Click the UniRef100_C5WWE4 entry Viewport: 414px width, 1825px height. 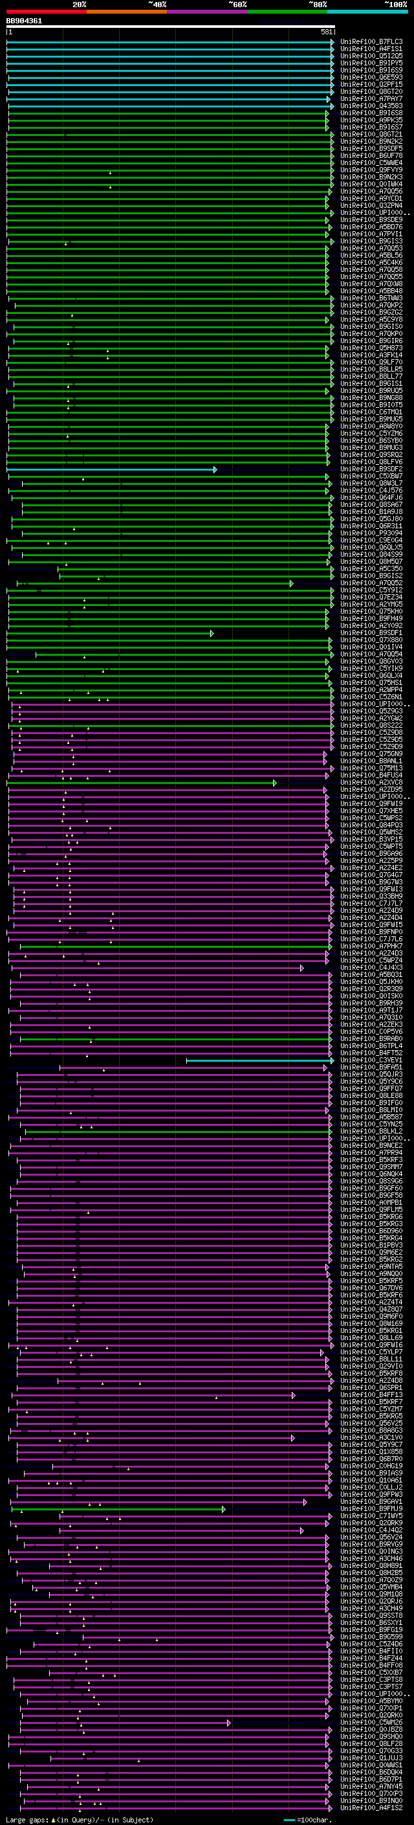pyautogui.click(x=371, y=163)
